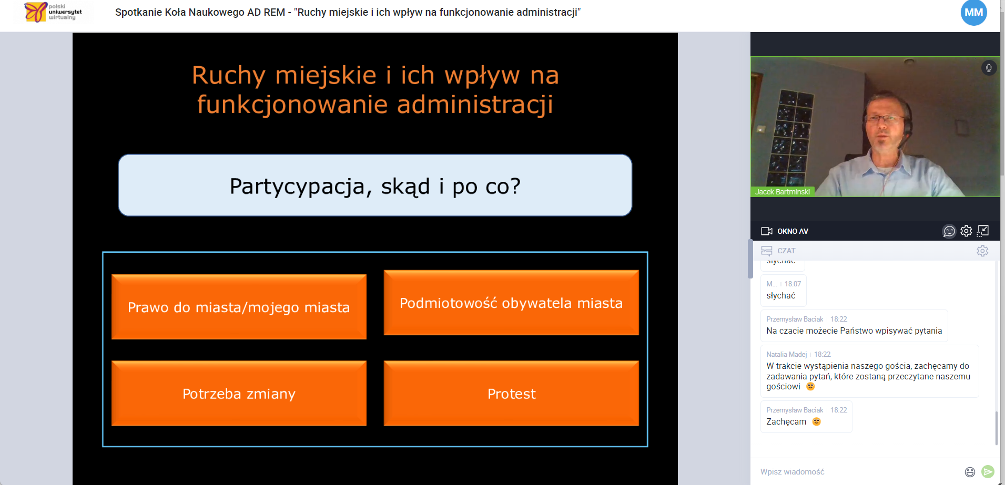Screen dimensions: 1005x485
Task: Click the 'Wpisz wiadomość' message field
Action: (x=857, y=472)
